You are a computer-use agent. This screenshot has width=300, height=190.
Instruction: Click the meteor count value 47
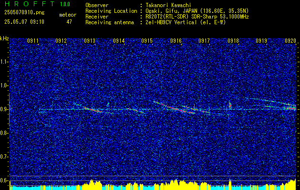69,22
